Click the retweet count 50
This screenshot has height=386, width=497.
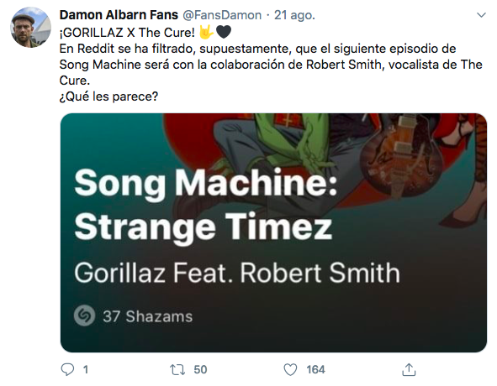(200, 369)
